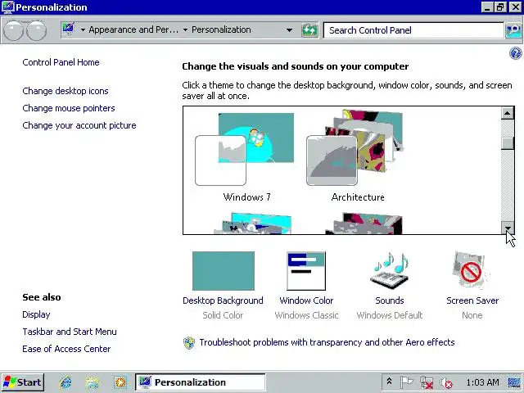524x393 pixels.
Task: Click the Window Color text link
Action: click(306, 300)
